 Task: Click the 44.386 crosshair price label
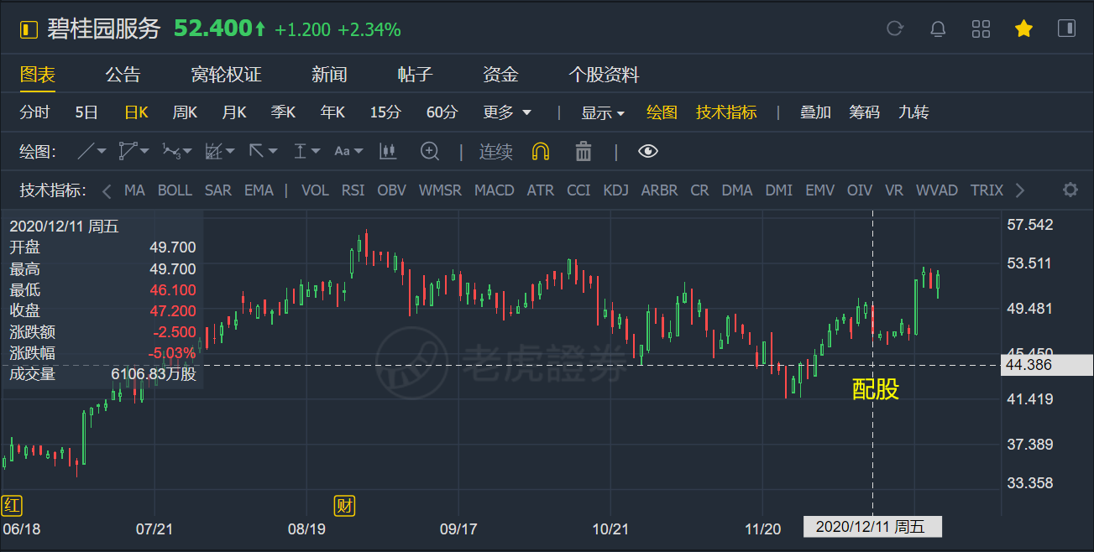click(1047, 365)
